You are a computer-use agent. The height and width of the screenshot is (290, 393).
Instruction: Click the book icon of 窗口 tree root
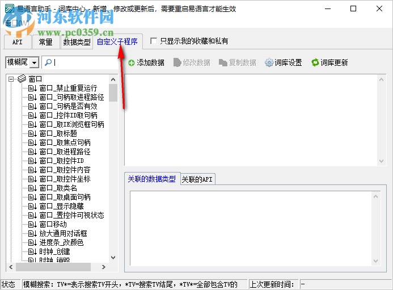[x=22, y=79]
